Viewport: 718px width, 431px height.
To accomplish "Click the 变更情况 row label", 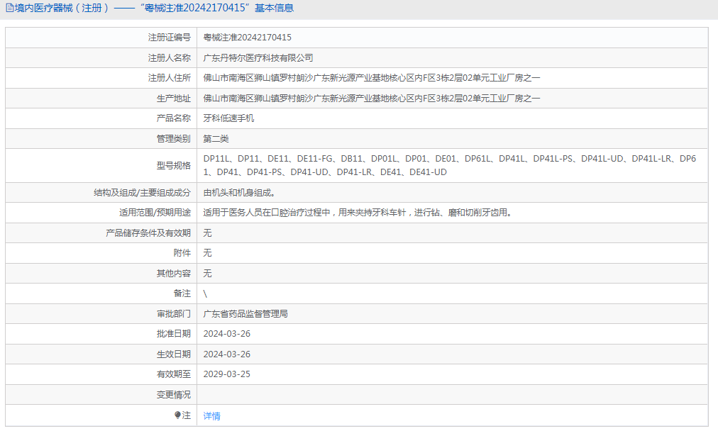I will click(x=174, y=394).
